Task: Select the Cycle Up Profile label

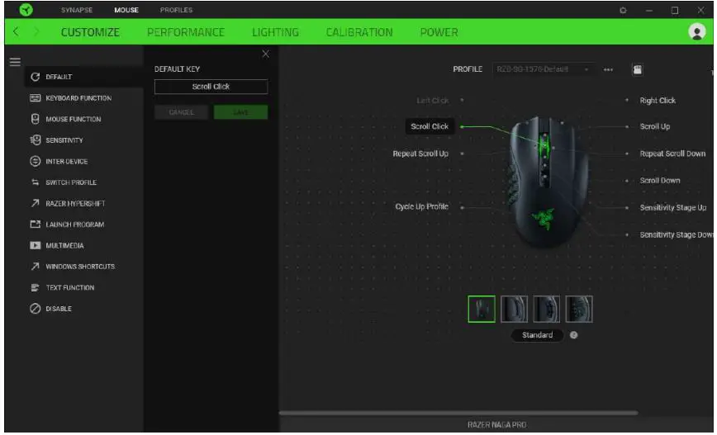Action: click(421, 207)
